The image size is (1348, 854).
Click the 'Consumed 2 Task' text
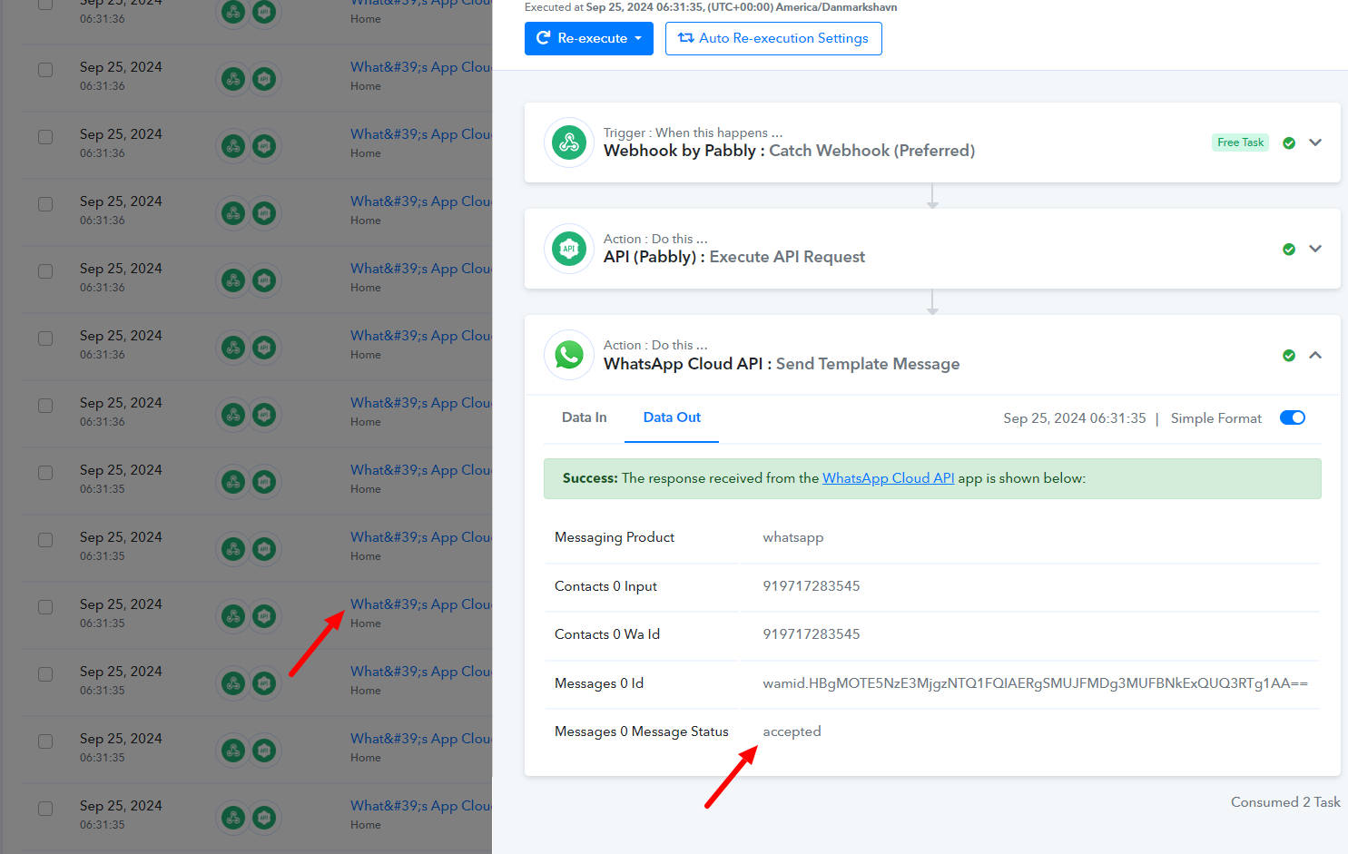1285,802
